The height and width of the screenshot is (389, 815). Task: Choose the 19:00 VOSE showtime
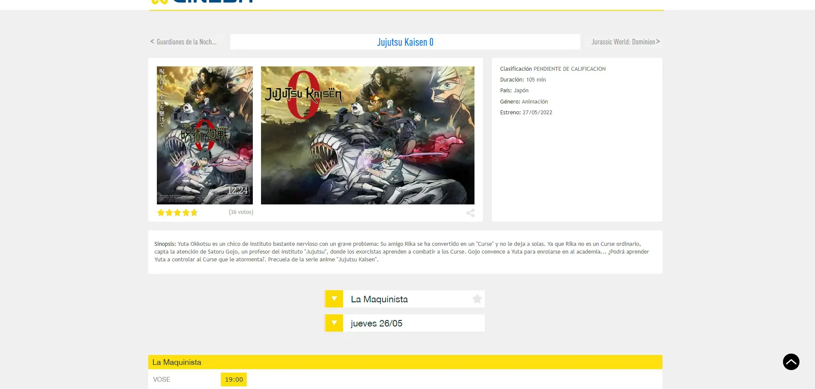(x=234, y=380)
